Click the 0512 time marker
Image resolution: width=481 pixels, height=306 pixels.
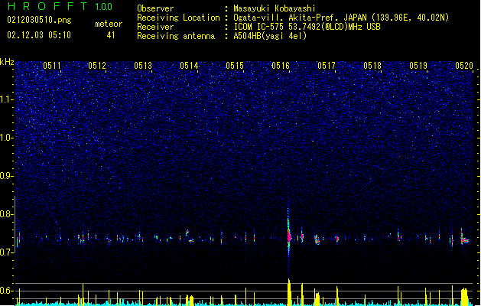coord(97,66)
